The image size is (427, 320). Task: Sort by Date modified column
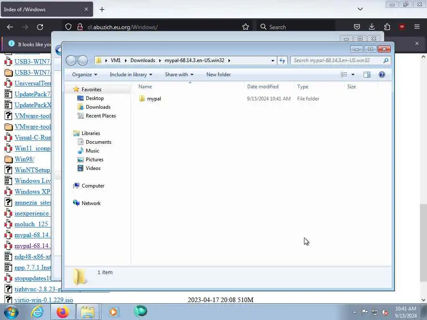tap(263, 87)
